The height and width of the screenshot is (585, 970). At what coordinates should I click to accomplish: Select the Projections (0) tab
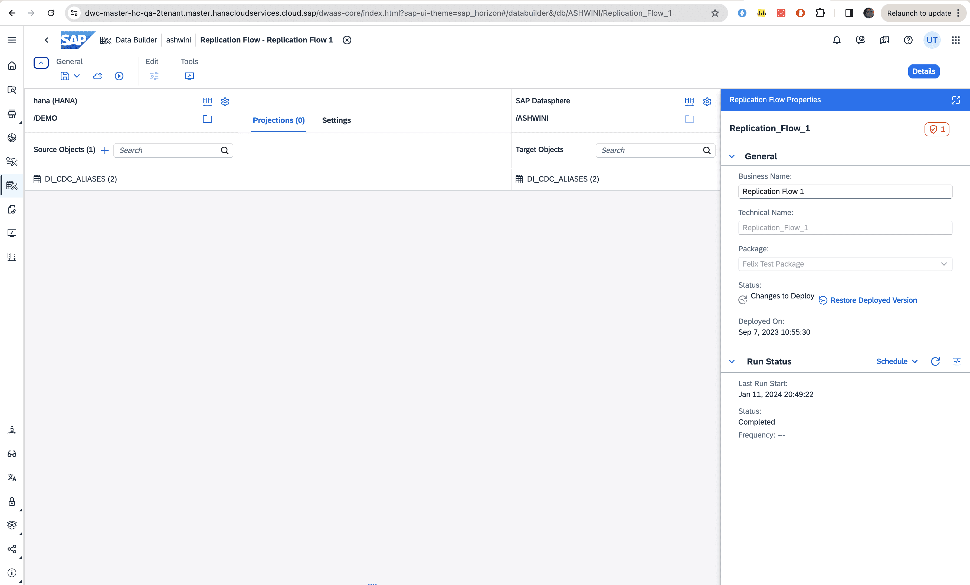click(278, 120)
